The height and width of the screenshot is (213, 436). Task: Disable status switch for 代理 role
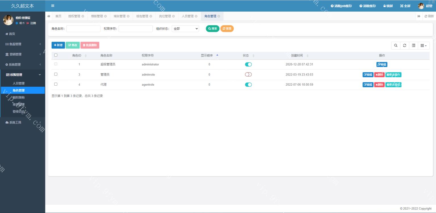tap(248, 85)
